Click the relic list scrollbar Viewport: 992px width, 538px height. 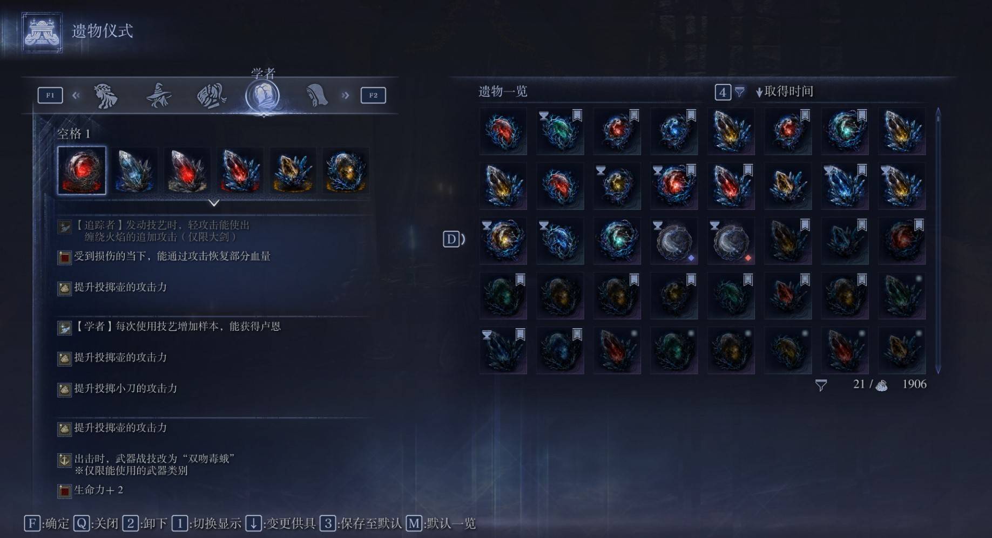(938, 241)
